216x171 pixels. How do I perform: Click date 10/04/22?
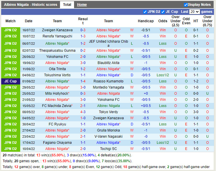click(29, 149)
